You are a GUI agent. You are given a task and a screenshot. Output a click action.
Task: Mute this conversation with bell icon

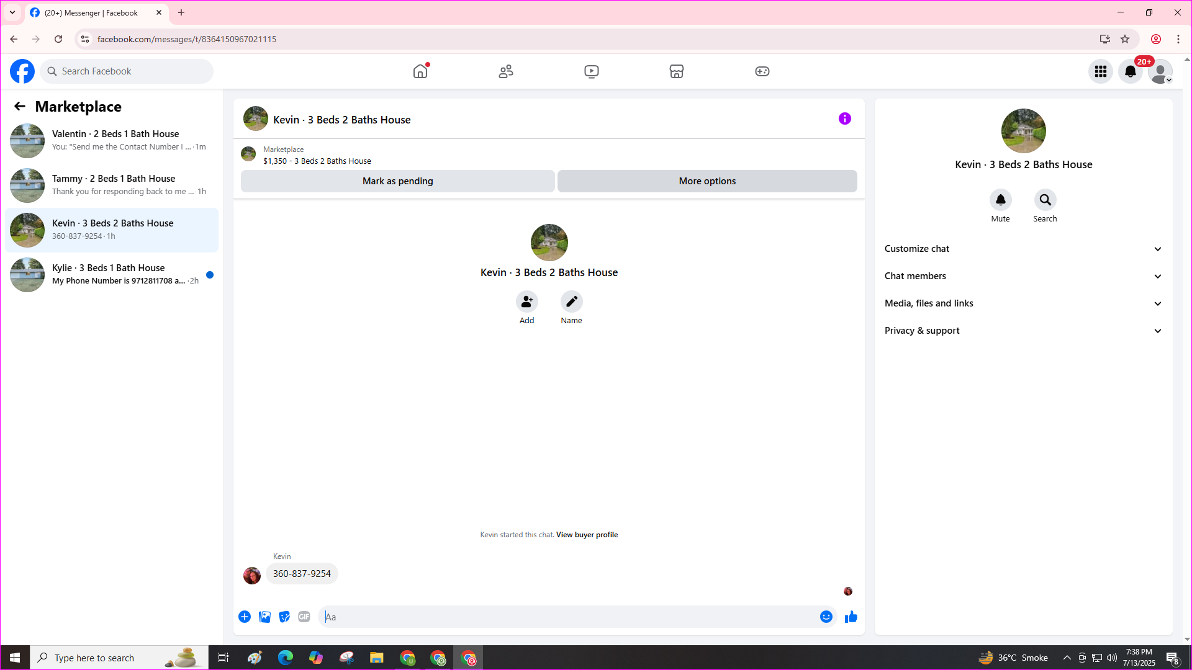coord(1000,200)
